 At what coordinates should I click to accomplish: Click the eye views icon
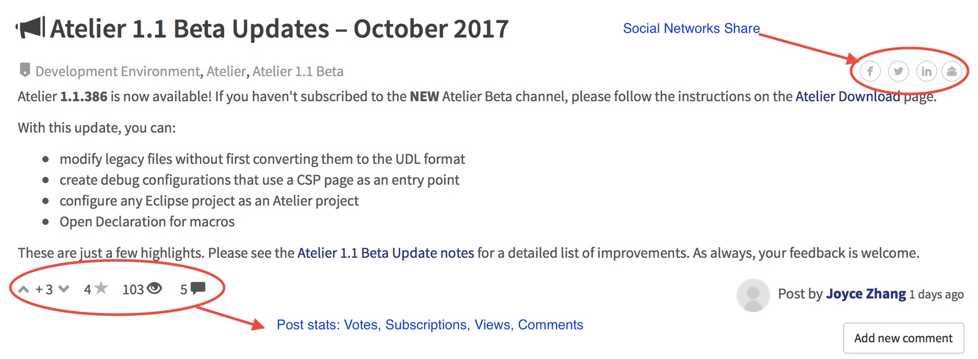(x=155, y=288)
